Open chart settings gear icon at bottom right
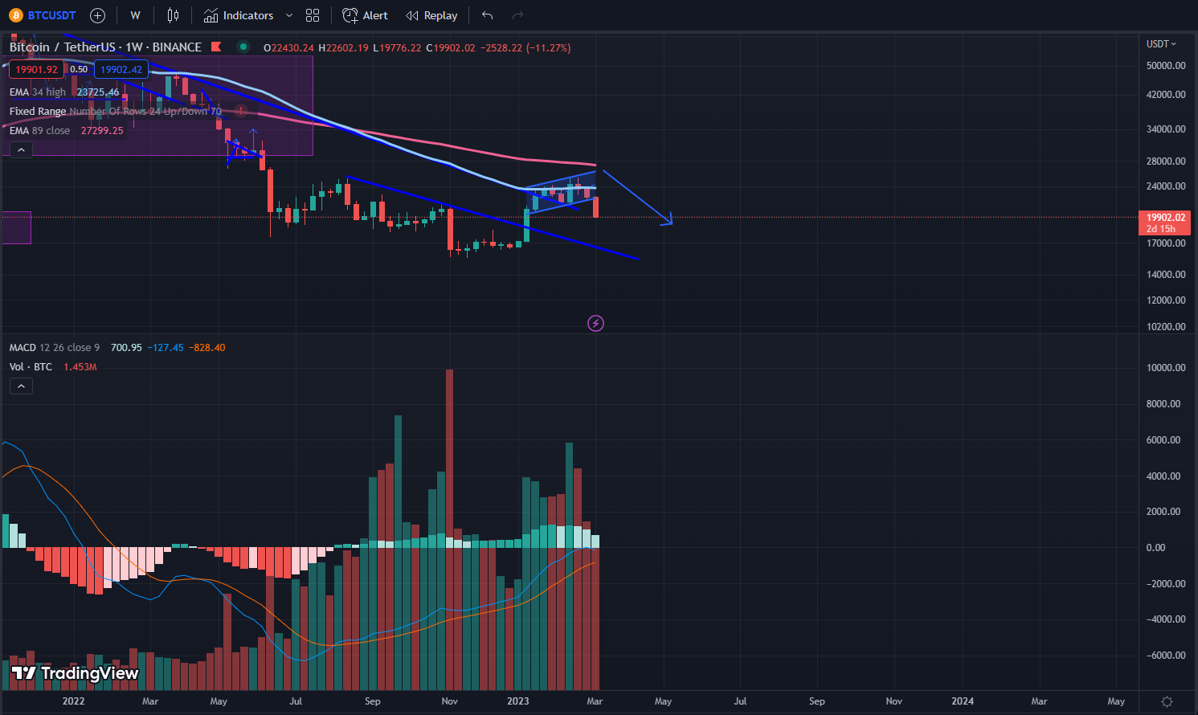The height and width of the screenshot is (715, 1198). [x=1167, y=701]
